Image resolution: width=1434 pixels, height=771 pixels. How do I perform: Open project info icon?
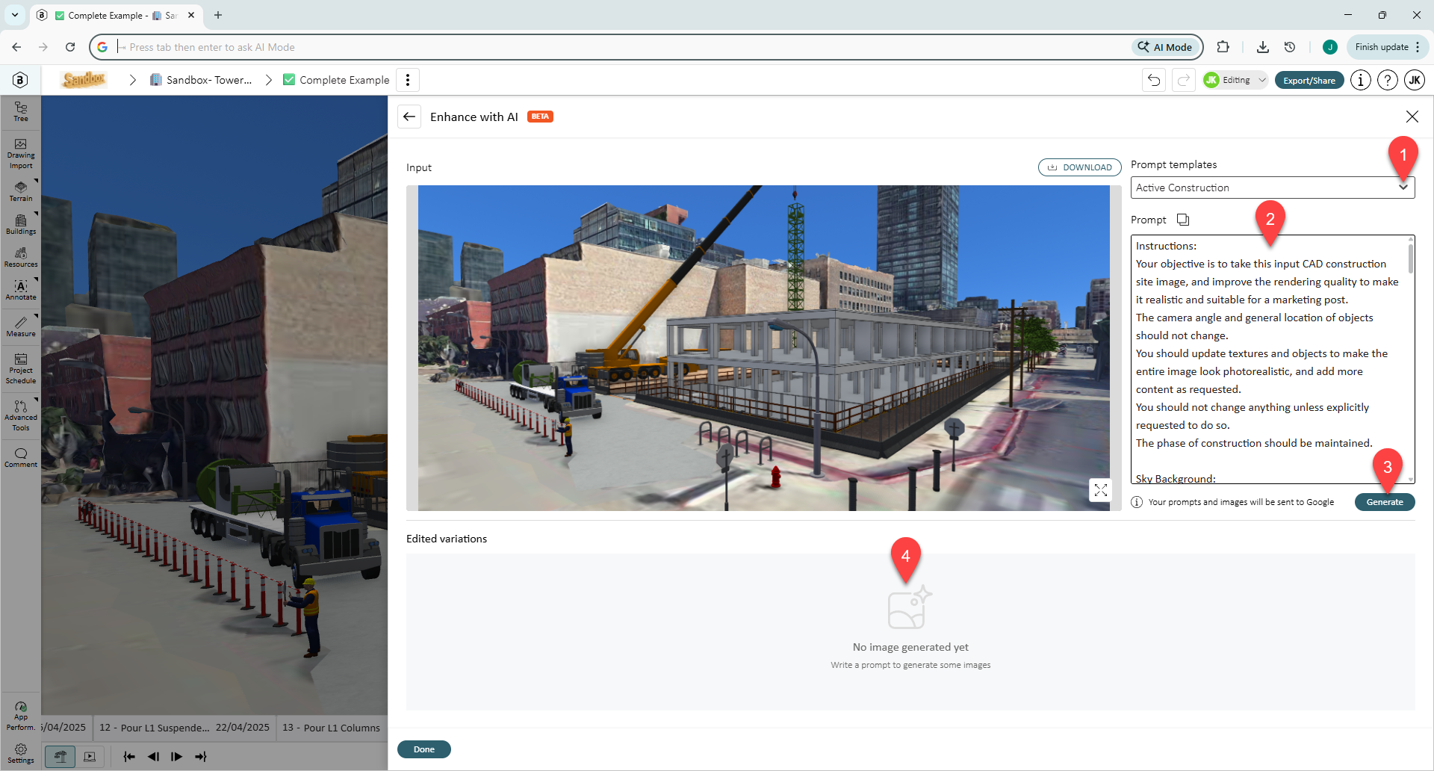click(1361, 80)
